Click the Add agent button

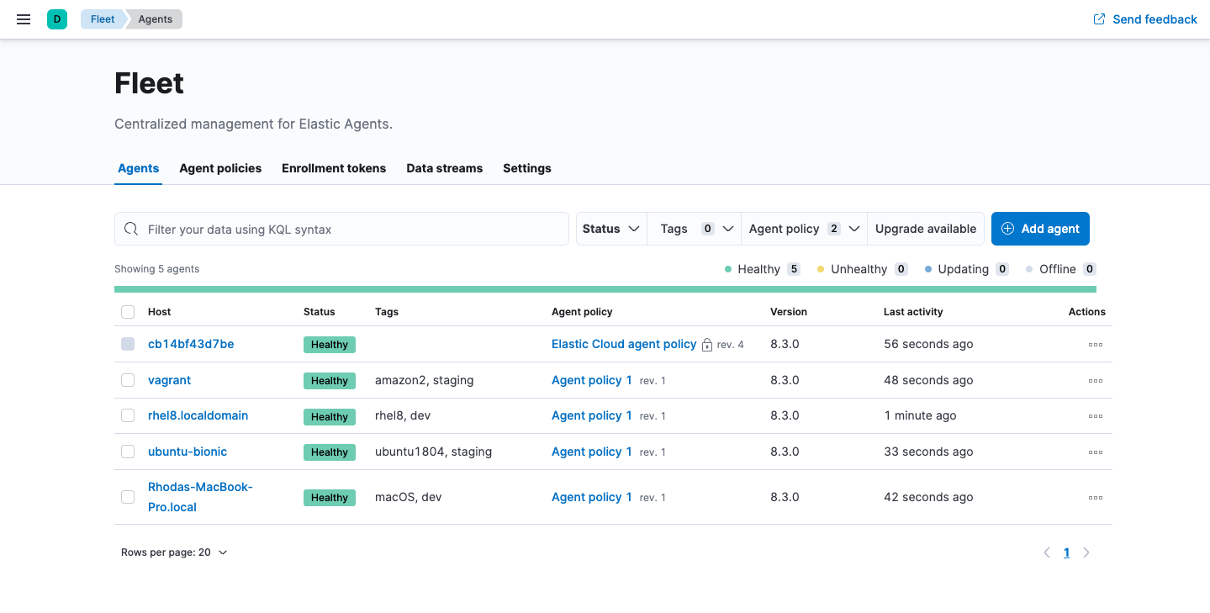pyautogui.click(x=1040, y=229)
